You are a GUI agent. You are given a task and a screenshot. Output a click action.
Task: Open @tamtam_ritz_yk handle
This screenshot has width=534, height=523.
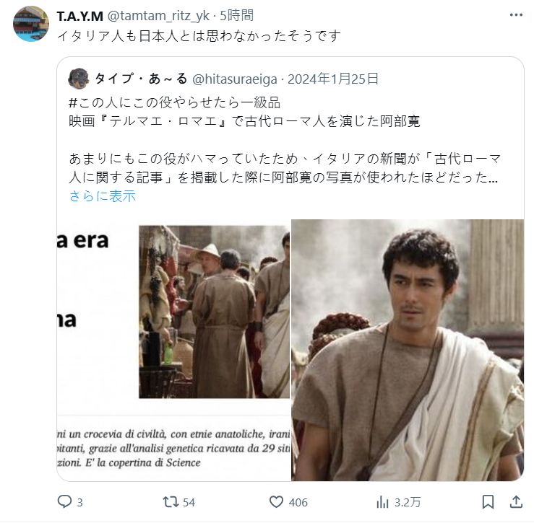(158, 16)
